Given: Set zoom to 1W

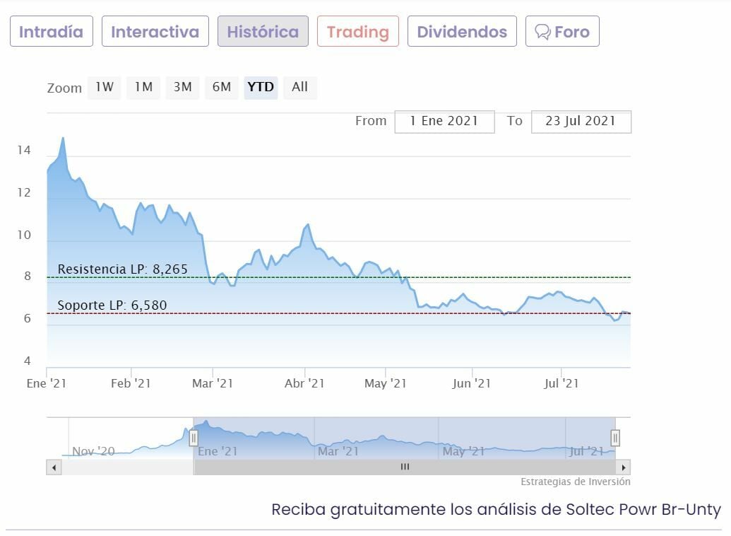Looking at the screenshot, I should tap(105, 87).
